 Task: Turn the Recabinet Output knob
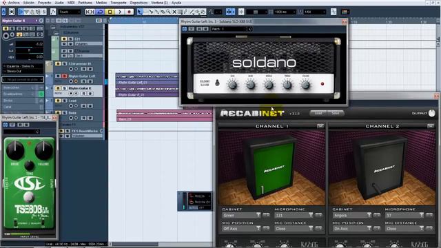click(x=432, y=113)
